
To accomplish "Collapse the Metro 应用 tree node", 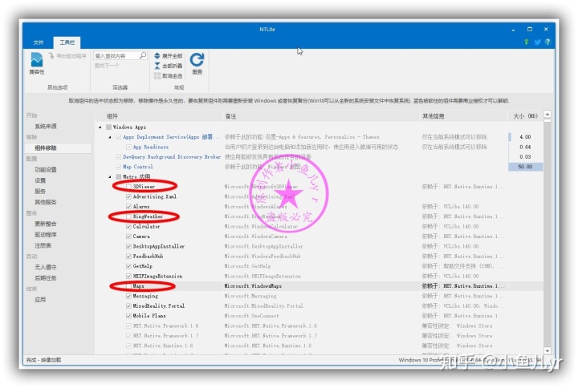I will pos(110,177).
